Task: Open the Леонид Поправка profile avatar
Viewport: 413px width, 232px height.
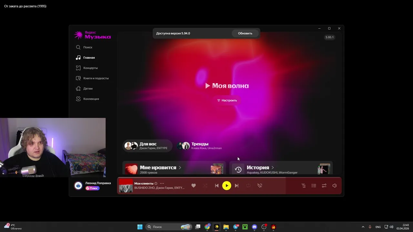Action: click(x=78, y=186)
